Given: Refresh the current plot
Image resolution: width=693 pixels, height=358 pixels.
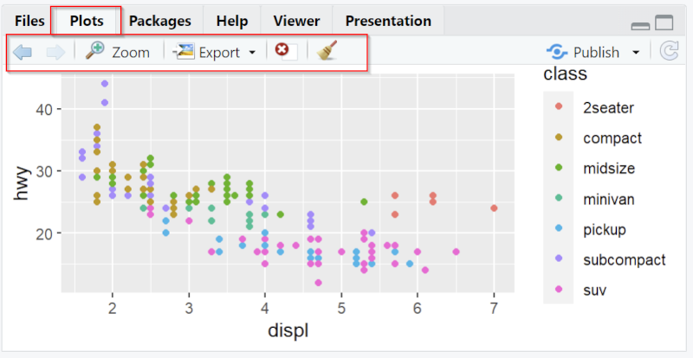Looking at the screenshot, I should [669, 51].
